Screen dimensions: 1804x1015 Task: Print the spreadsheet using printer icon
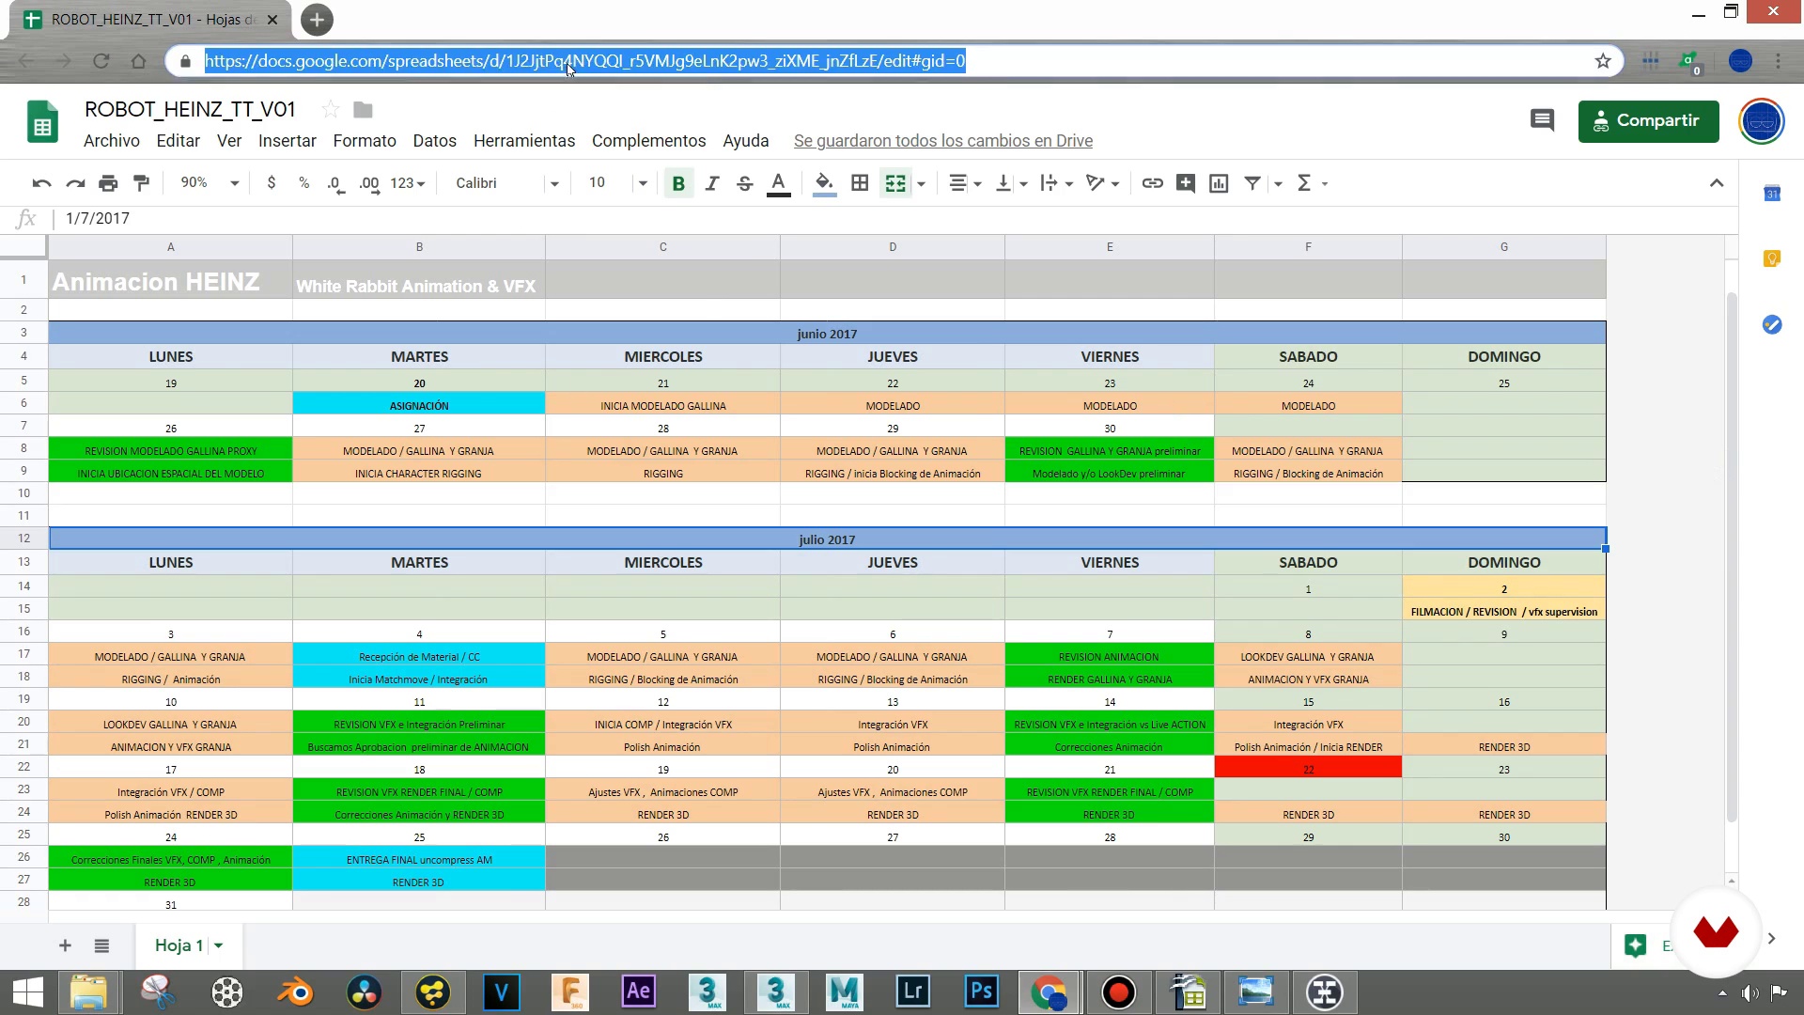pos(108,183)
